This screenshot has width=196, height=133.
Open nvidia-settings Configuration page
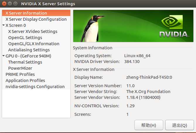pos(35,87)
